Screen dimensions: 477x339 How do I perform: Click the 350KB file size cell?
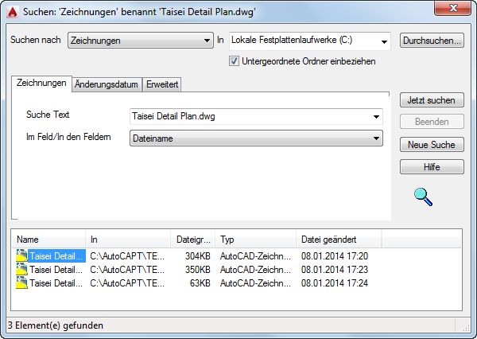(x=198, y=270)
